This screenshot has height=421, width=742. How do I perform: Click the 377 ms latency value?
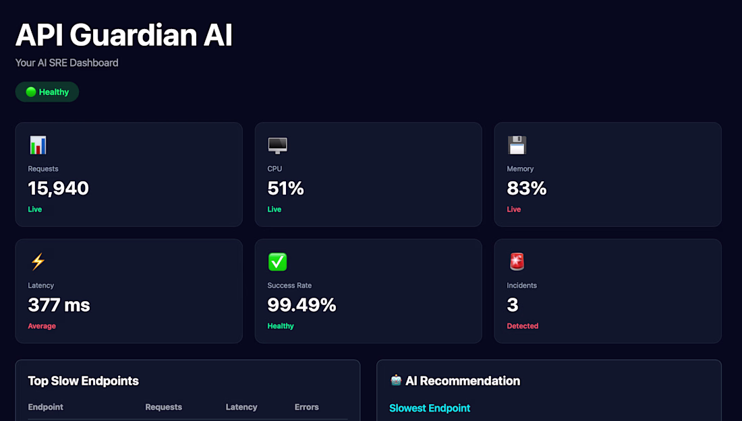(x=59, y=305)
